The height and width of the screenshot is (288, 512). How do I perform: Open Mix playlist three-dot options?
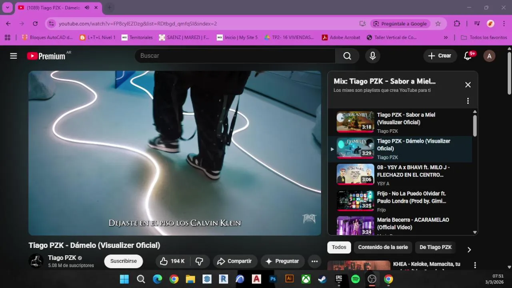coord(468,101)
